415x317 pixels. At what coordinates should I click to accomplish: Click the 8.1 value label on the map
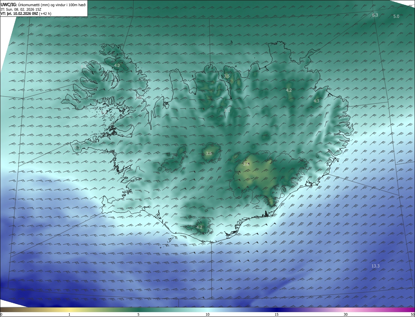pyautogui.click(x=227, y=111)
